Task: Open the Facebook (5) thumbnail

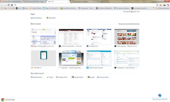Action: pos(99,37)
